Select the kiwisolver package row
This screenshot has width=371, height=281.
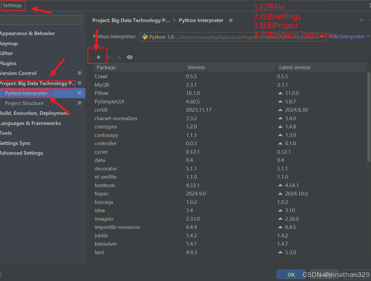coord(230,244)
